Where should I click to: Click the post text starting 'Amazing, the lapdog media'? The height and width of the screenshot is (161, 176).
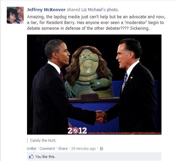pyautogui.click(x=96, y=22)
